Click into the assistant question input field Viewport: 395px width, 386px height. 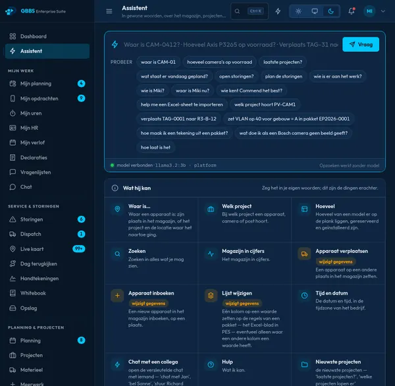coord(230,45)
